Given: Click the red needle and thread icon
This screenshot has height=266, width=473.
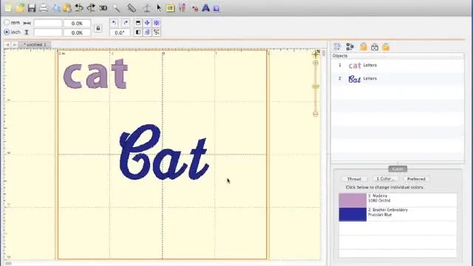Looking at the screenshot, I should point(194,8).
